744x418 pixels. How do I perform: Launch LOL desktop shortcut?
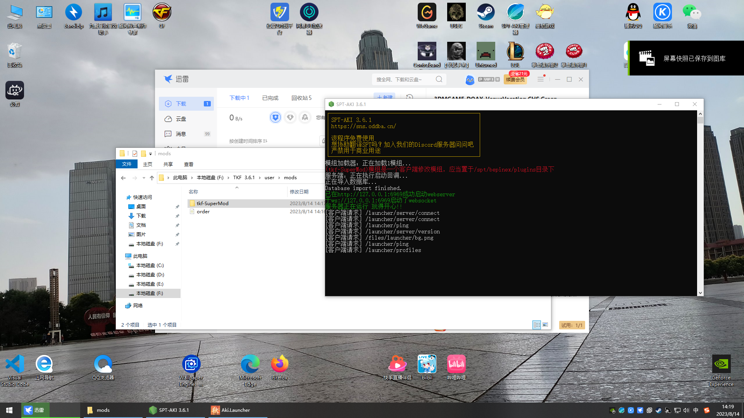pos(515,55)
